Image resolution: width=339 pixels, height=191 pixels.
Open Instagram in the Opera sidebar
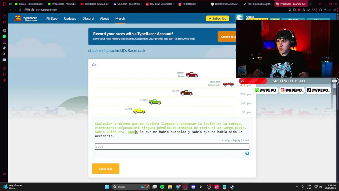[4, 42]
